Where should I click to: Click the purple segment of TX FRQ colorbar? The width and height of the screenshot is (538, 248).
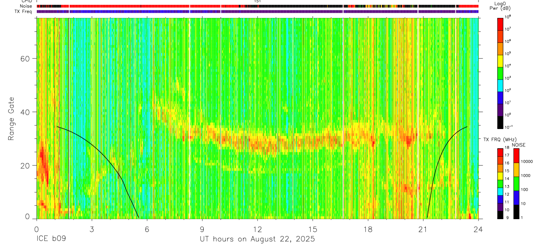click(x=500, y=206)
